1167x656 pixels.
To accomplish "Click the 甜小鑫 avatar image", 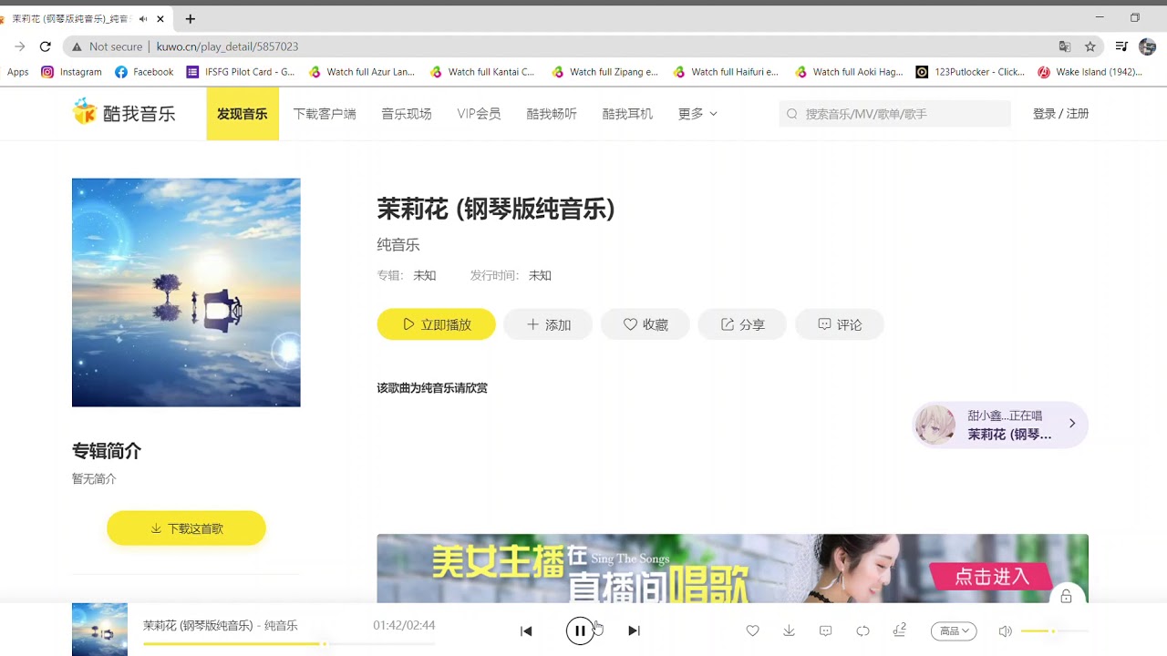I will pos(935,425).
